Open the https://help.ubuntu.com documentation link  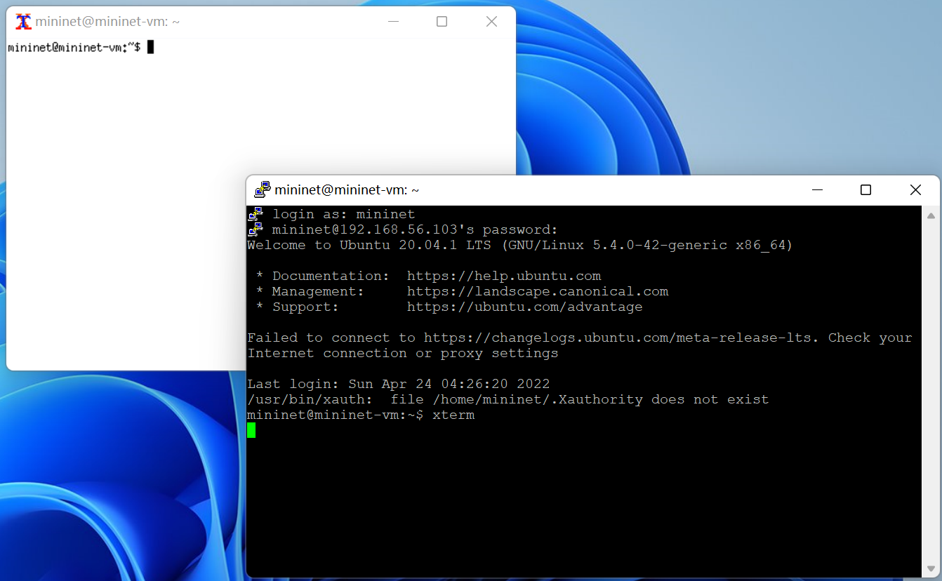(503, 276)
